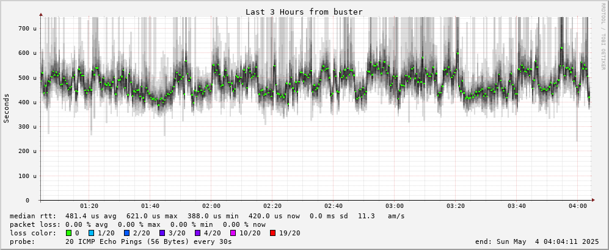Click the 01:20 time axis label

(x=89, y=206)
